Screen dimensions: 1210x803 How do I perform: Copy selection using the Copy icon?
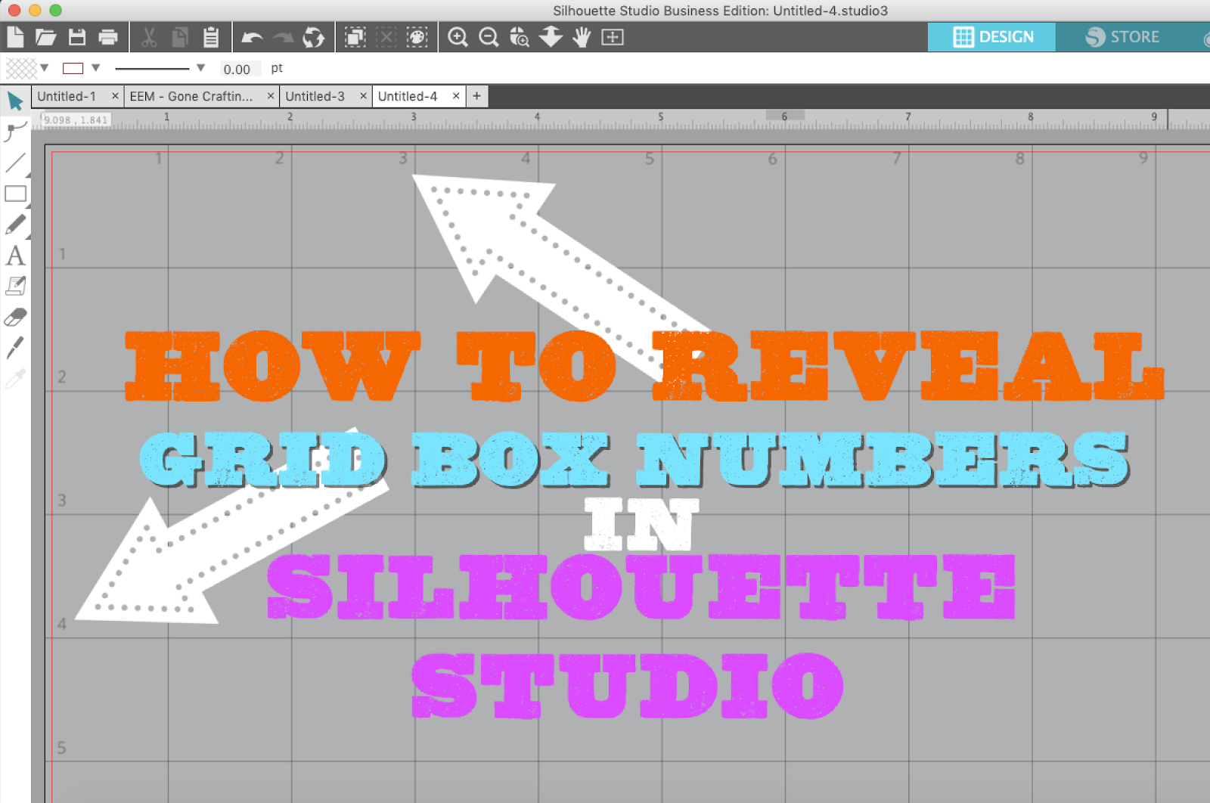(x=180, y=36)
